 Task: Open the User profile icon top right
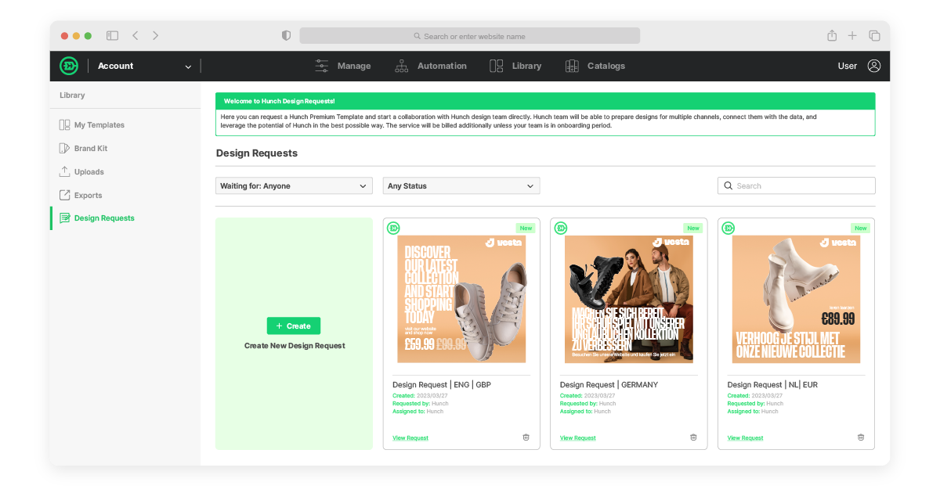pyautogui.click(x=875, y=66)
